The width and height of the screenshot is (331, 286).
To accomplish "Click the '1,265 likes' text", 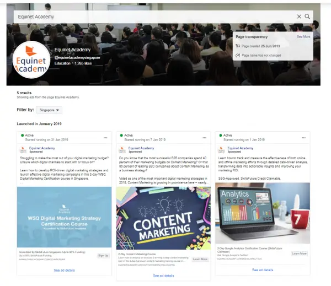I will pos(83,63).
